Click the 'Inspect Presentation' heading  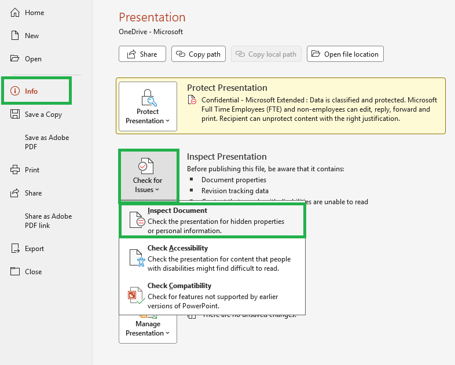(226, 157)
